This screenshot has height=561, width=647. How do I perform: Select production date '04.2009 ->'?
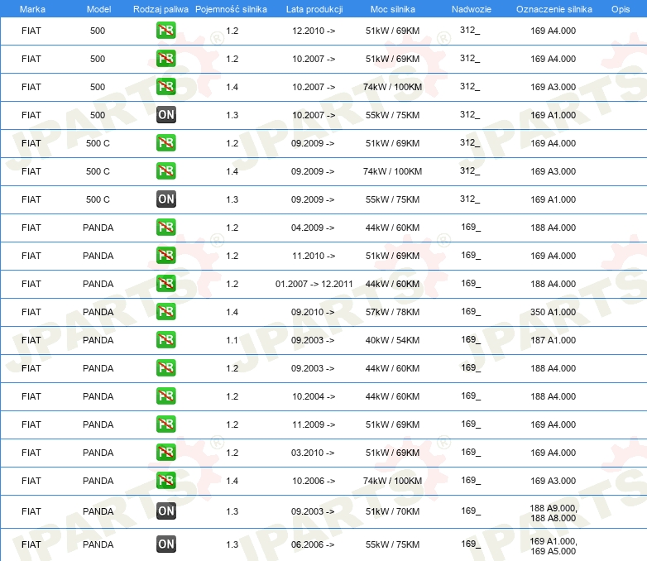click(313, 228)
